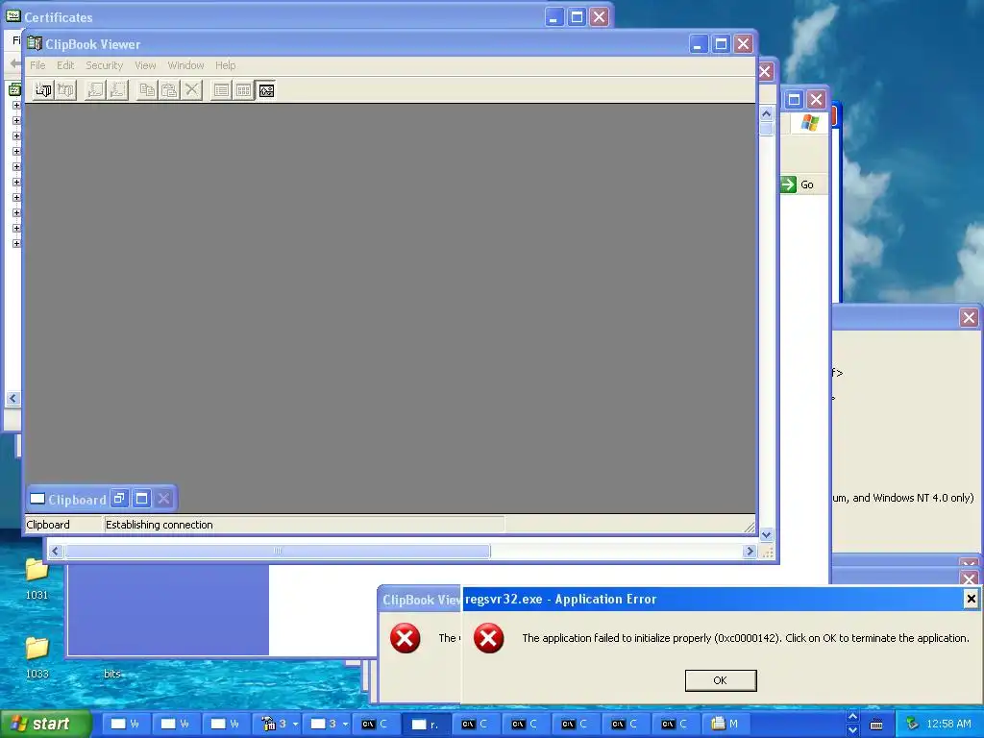Click the network tray icon beside clock

pyautogui.click(x=913, y=724)
